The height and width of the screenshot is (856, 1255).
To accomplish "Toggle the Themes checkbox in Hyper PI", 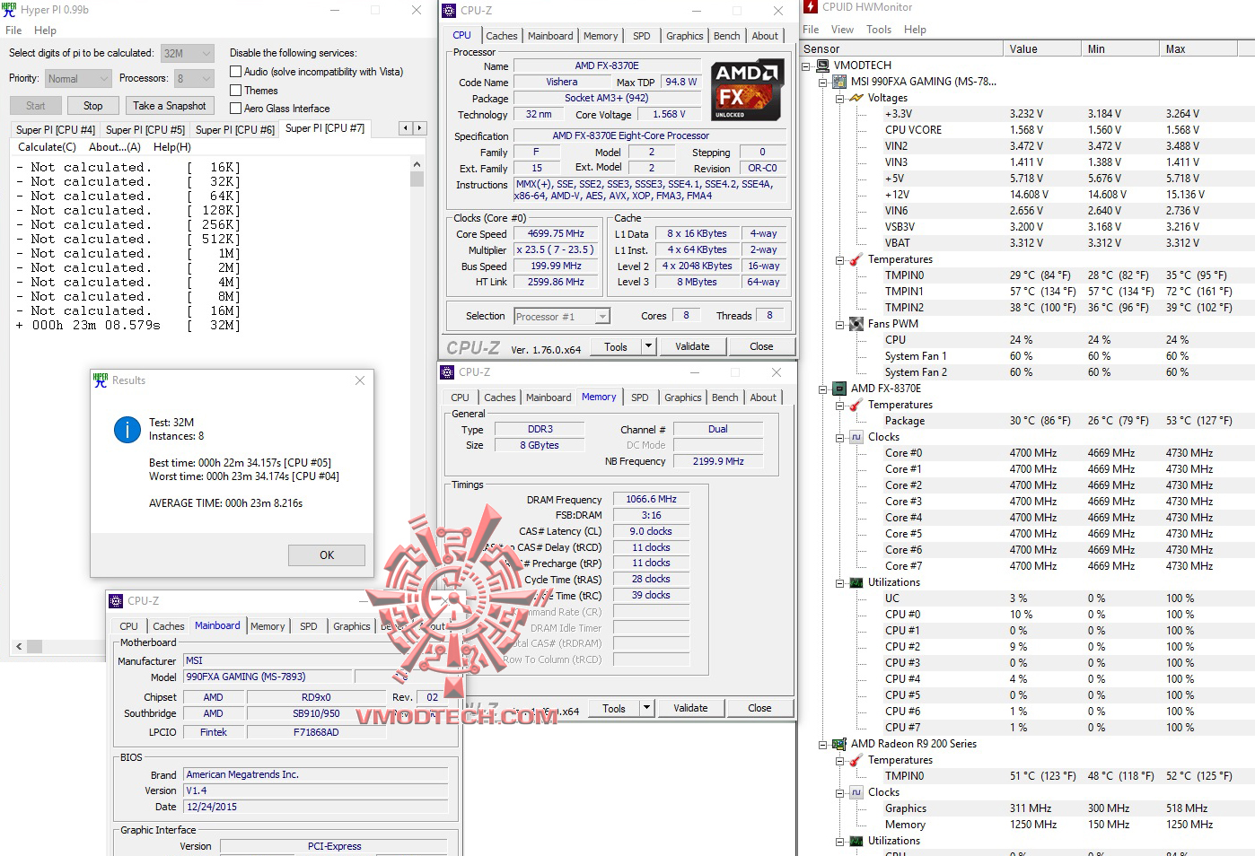I will [x=236, y=91].
